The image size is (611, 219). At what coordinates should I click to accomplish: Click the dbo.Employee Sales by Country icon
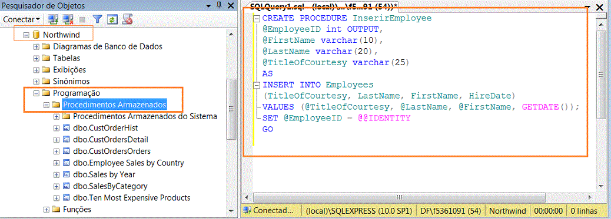(x=67, y=163)
